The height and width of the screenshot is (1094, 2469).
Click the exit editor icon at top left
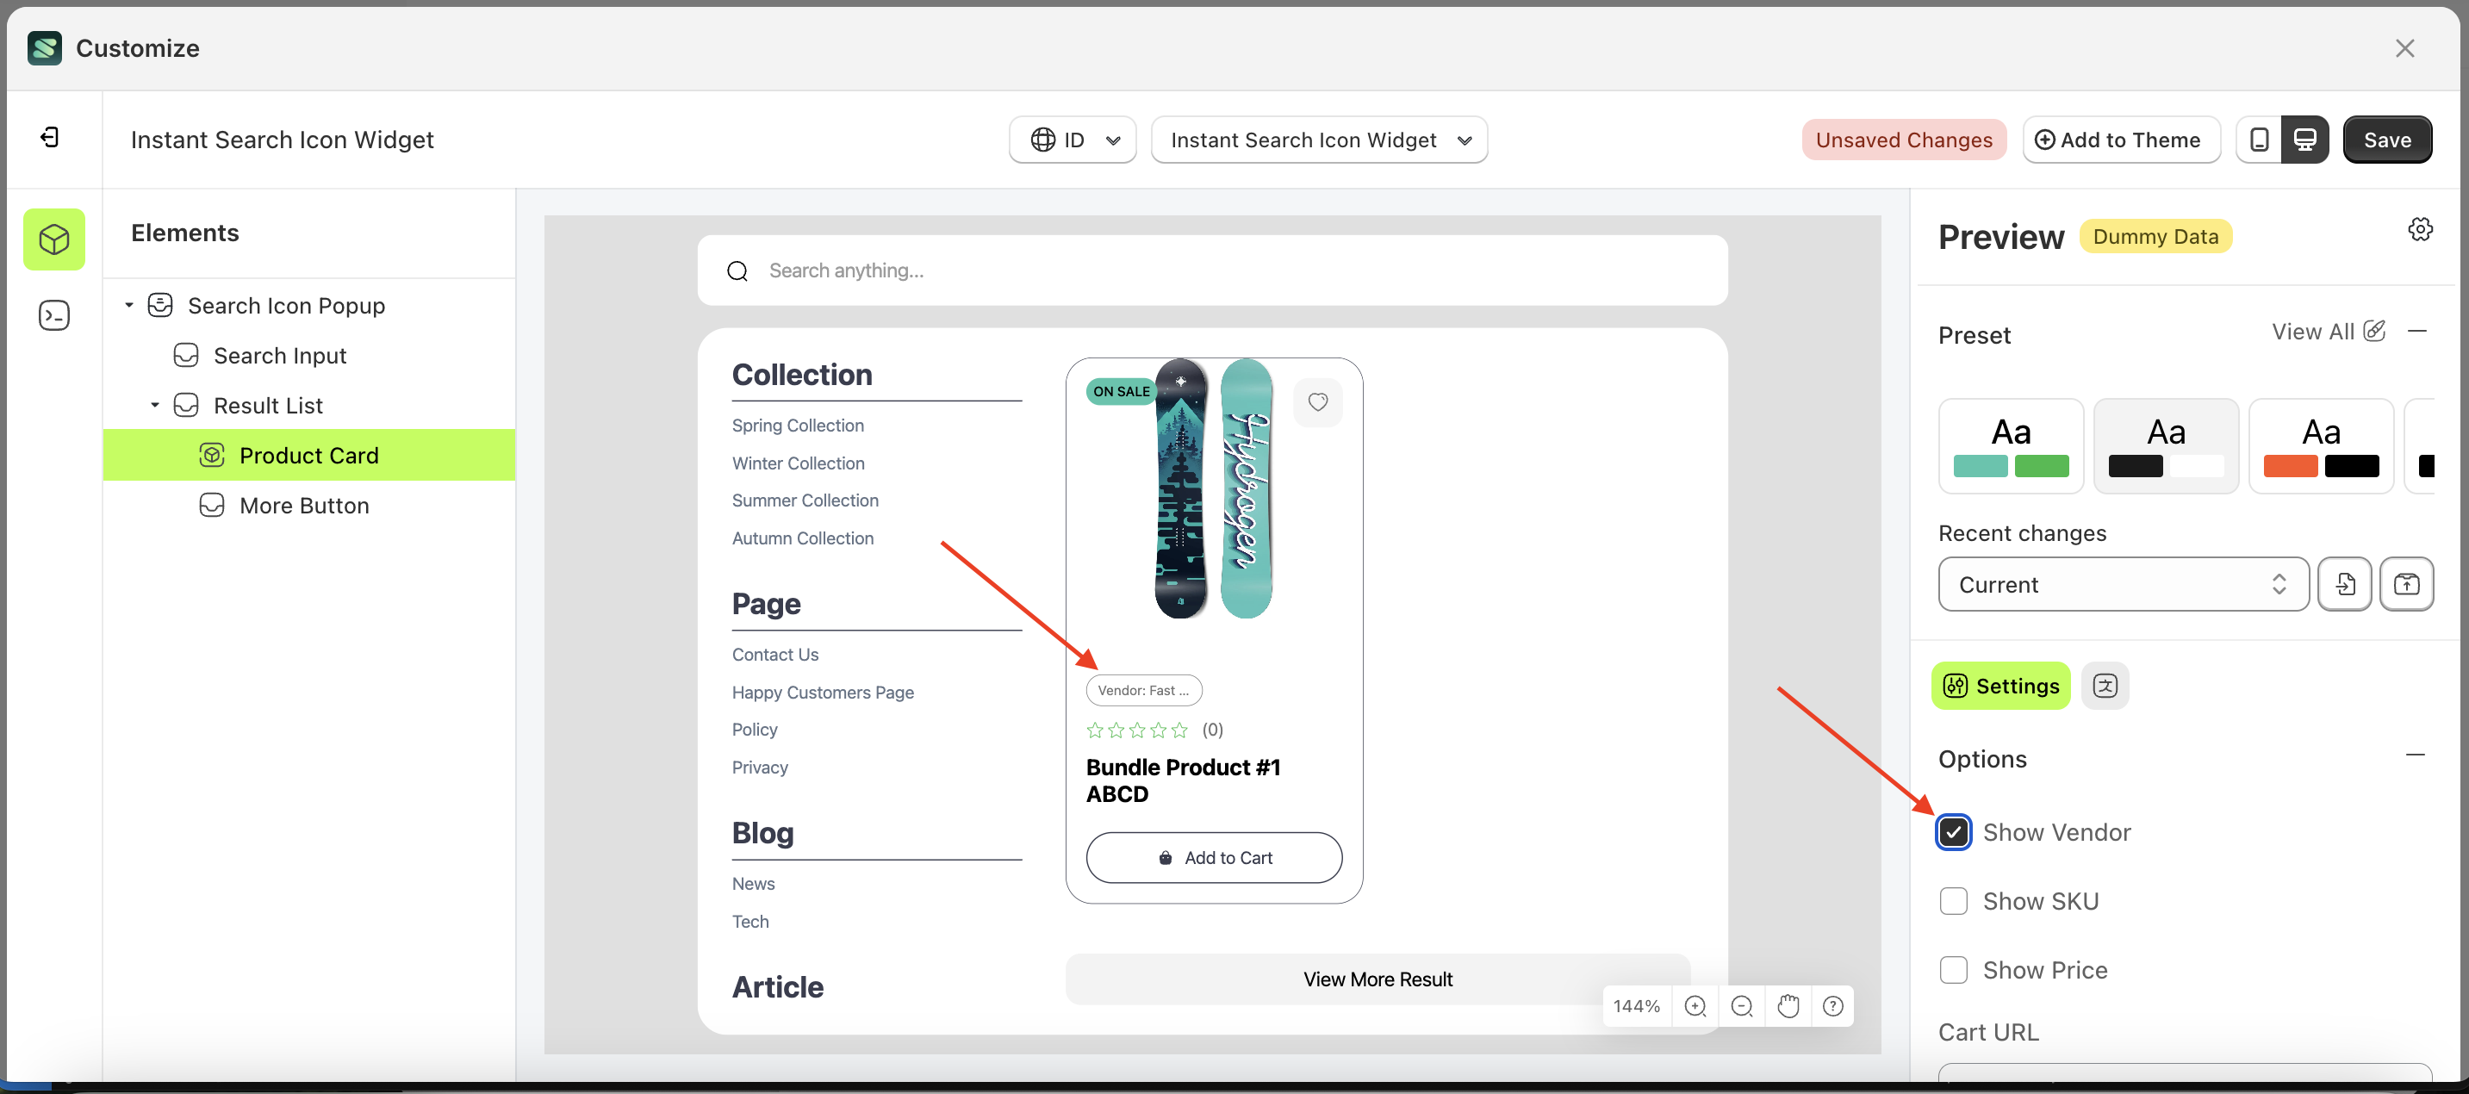tap(53, 137)
